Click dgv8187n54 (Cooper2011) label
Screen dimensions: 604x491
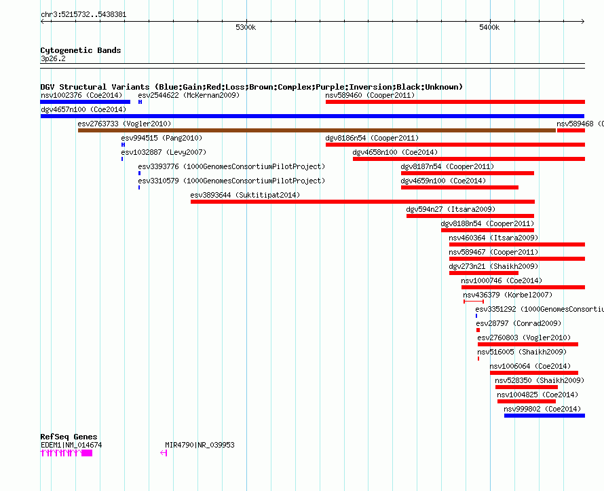447,166
